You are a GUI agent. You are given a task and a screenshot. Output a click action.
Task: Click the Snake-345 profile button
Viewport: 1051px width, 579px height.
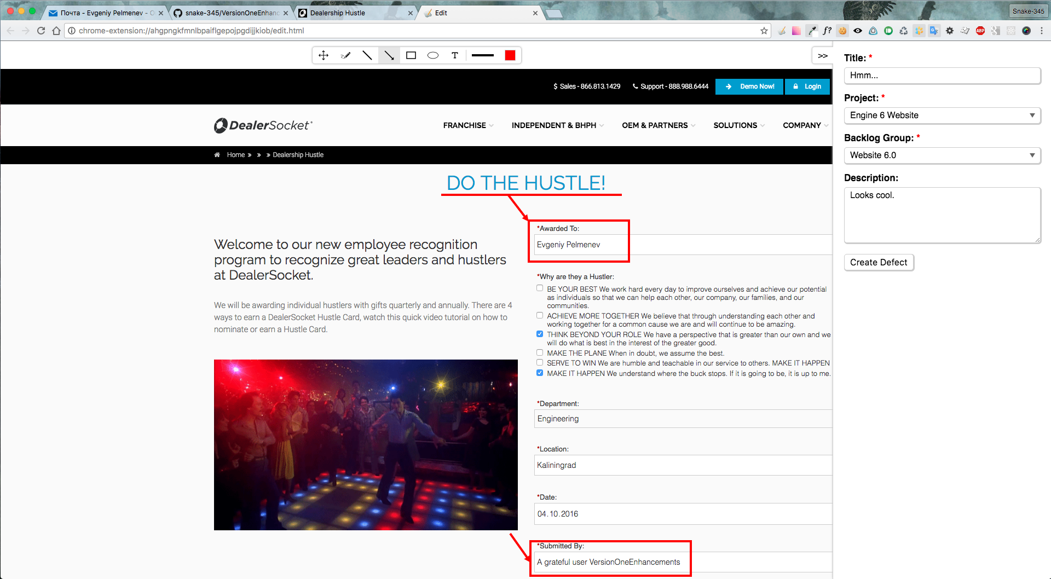(1028, 11)
